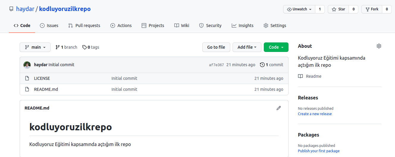The image size is (395, 157).
Task: Click the stargazers count next to Star
Action: 353,9
